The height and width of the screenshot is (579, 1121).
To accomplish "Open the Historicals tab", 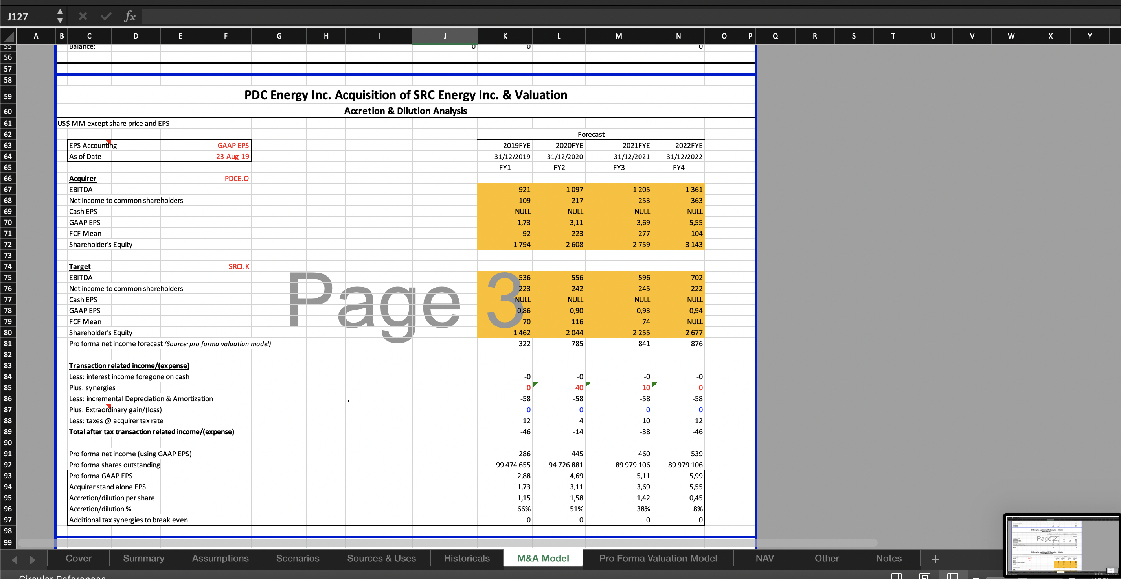I will (467, 559).
